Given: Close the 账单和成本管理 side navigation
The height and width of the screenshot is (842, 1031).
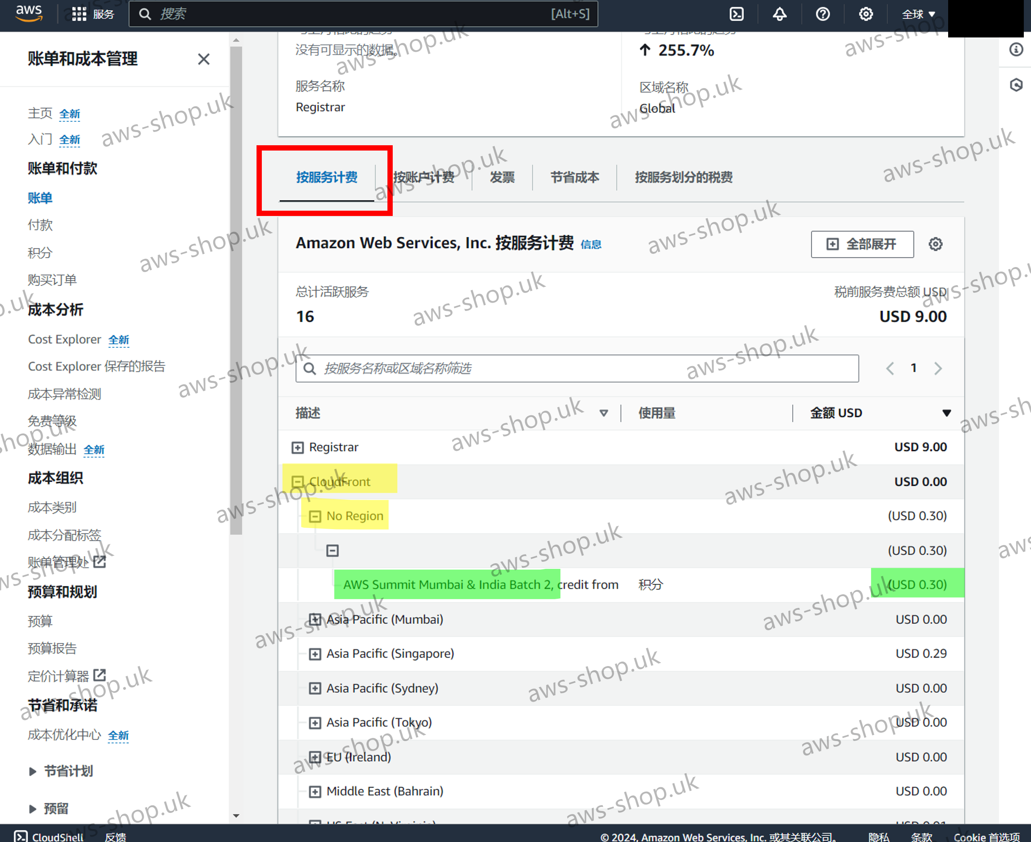Looking at the screenshot, I should [204, 59].
